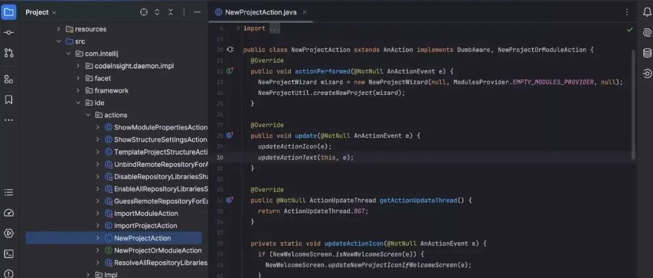Hide the Project panel with minimize icon
Viewport: 653px width, 278px height.
pos(197,12)
